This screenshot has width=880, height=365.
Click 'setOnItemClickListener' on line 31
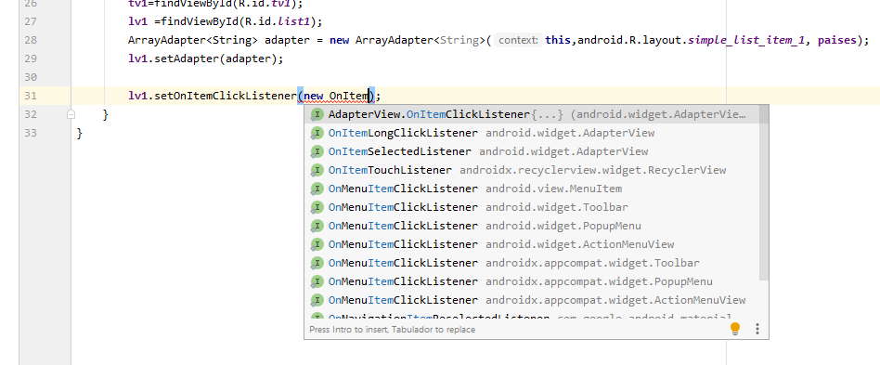[225, 96]
